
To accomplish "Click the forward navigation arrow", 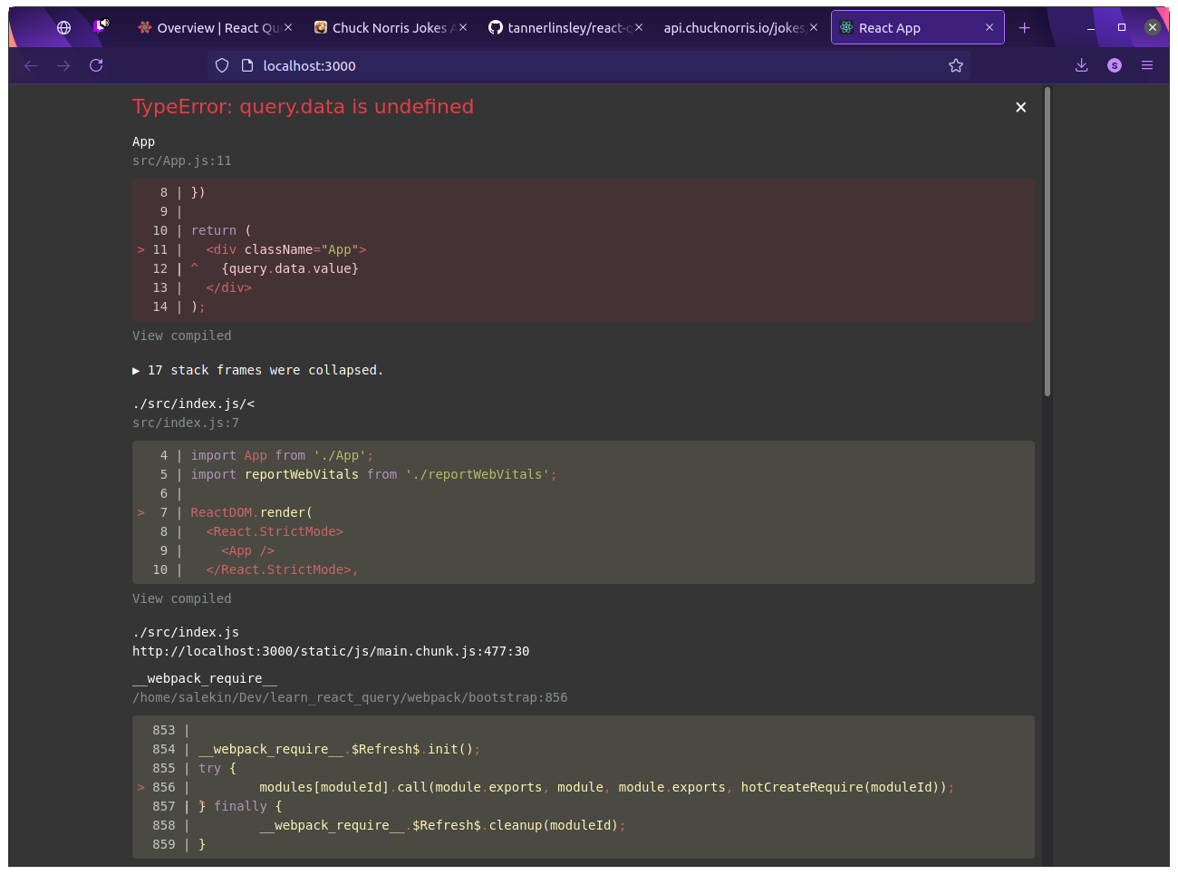I will point(63,64).
